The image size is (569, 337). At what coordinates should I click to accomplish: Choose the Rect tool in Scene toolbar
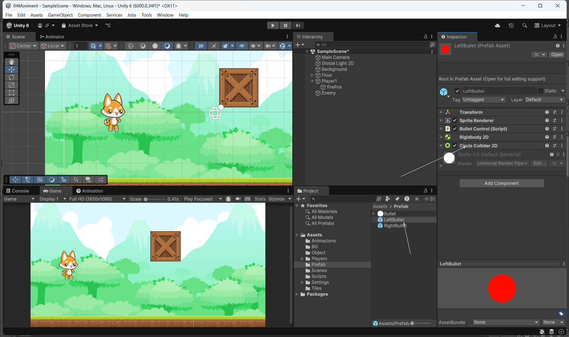(12, 93)
